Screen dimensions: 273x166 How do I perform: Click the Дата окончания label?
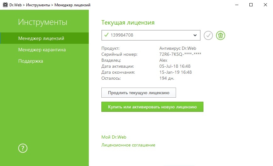click(x=118, y=72)
